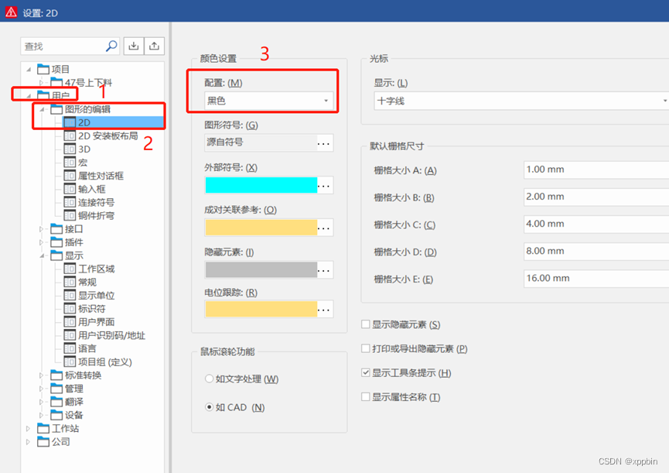
Task: Expand the 工作站 tree node
Action: pos(29,428)
